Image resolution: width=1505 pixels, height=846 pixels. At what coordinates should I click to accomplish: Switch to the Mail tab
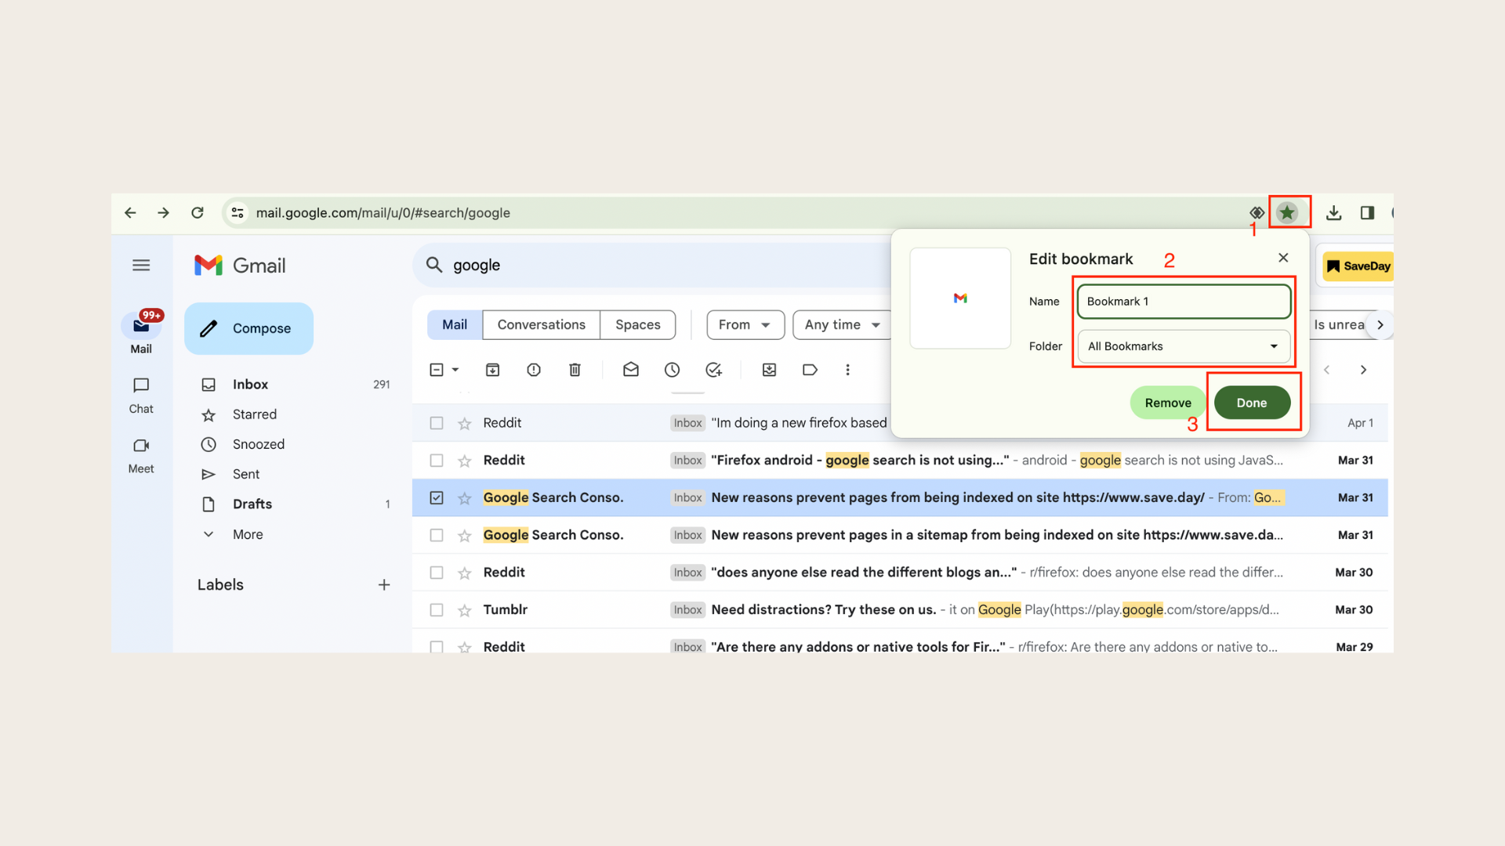[455, 325]
